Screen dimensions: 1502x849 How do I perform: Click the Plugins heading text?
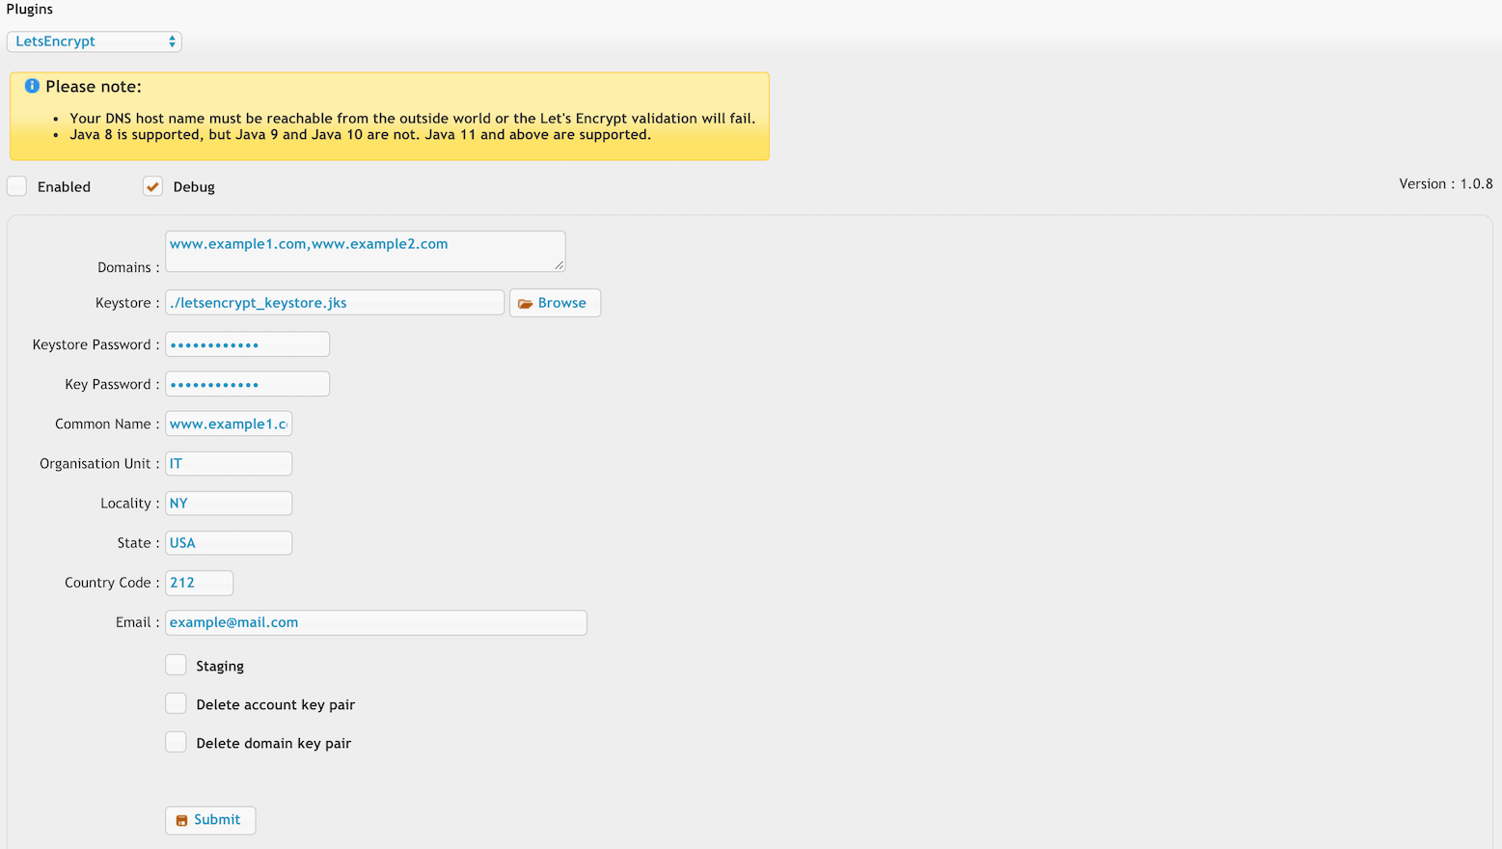[30, 10]
